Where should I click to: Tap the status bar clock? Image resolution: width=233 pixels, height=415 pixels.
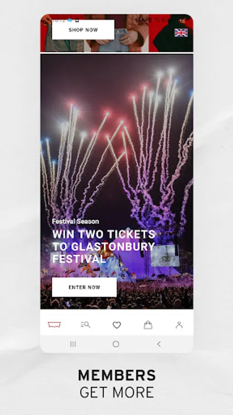58,20
